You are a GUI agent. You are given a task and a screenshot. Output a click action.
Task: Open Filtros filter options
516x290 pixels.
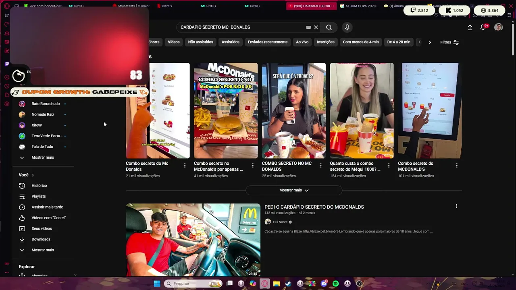[x=449, y=42]
